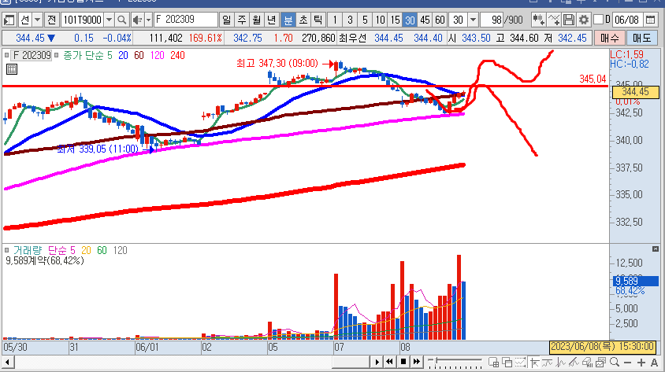Select the 60-minute interval button
The image size is (665, 372).
(440, 20)
